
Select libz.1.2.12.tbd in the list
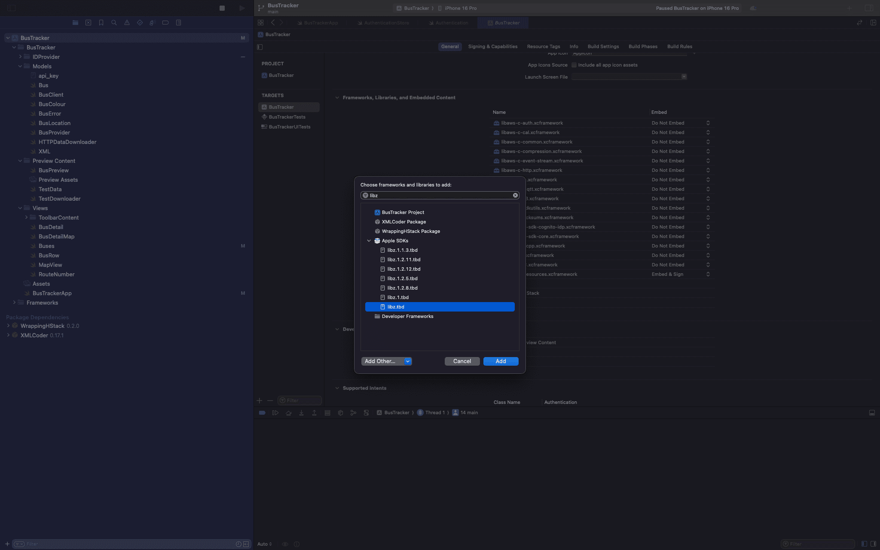(x=440, y=269)
